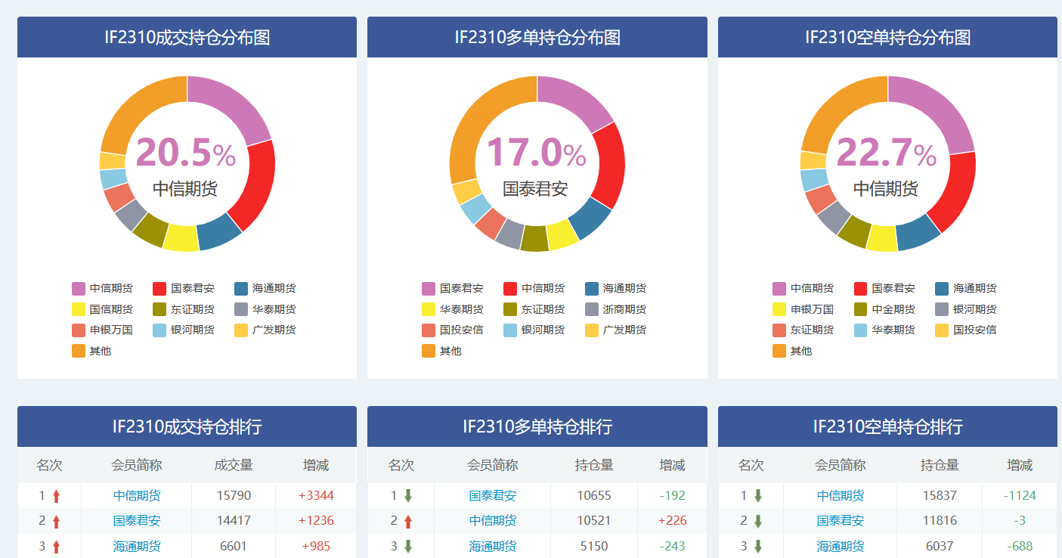Open 海通期货 link in 空单持仓排行 table
Viewport: 1062px width, 558px height.
[x=841, y=546]
